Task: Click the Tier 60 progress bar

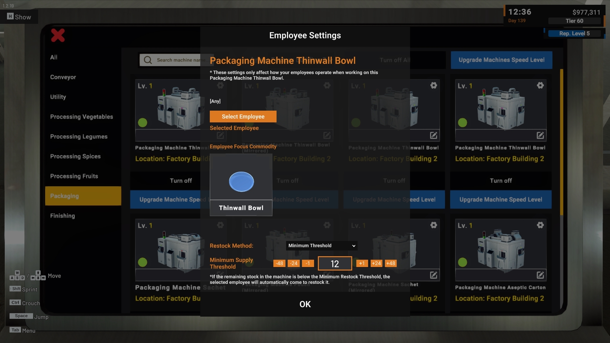Action: pyautogui.click(x=574, y=21)
